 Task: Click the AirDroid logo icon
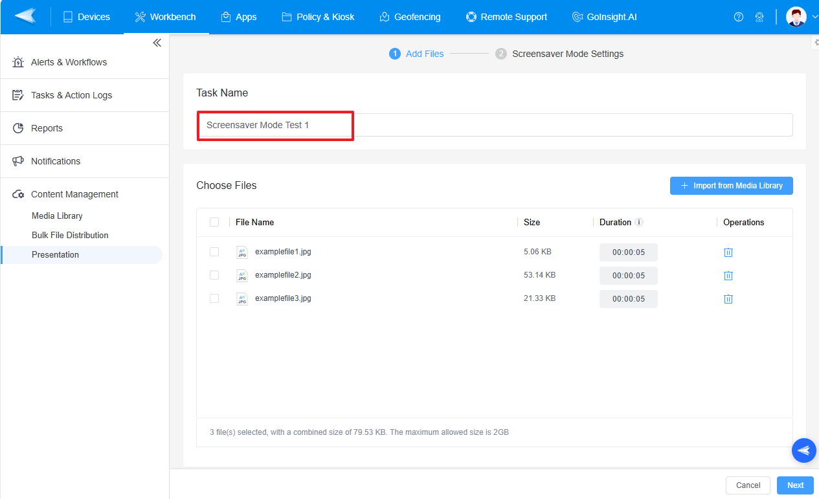pyautogui.click(x=24, y=16)
